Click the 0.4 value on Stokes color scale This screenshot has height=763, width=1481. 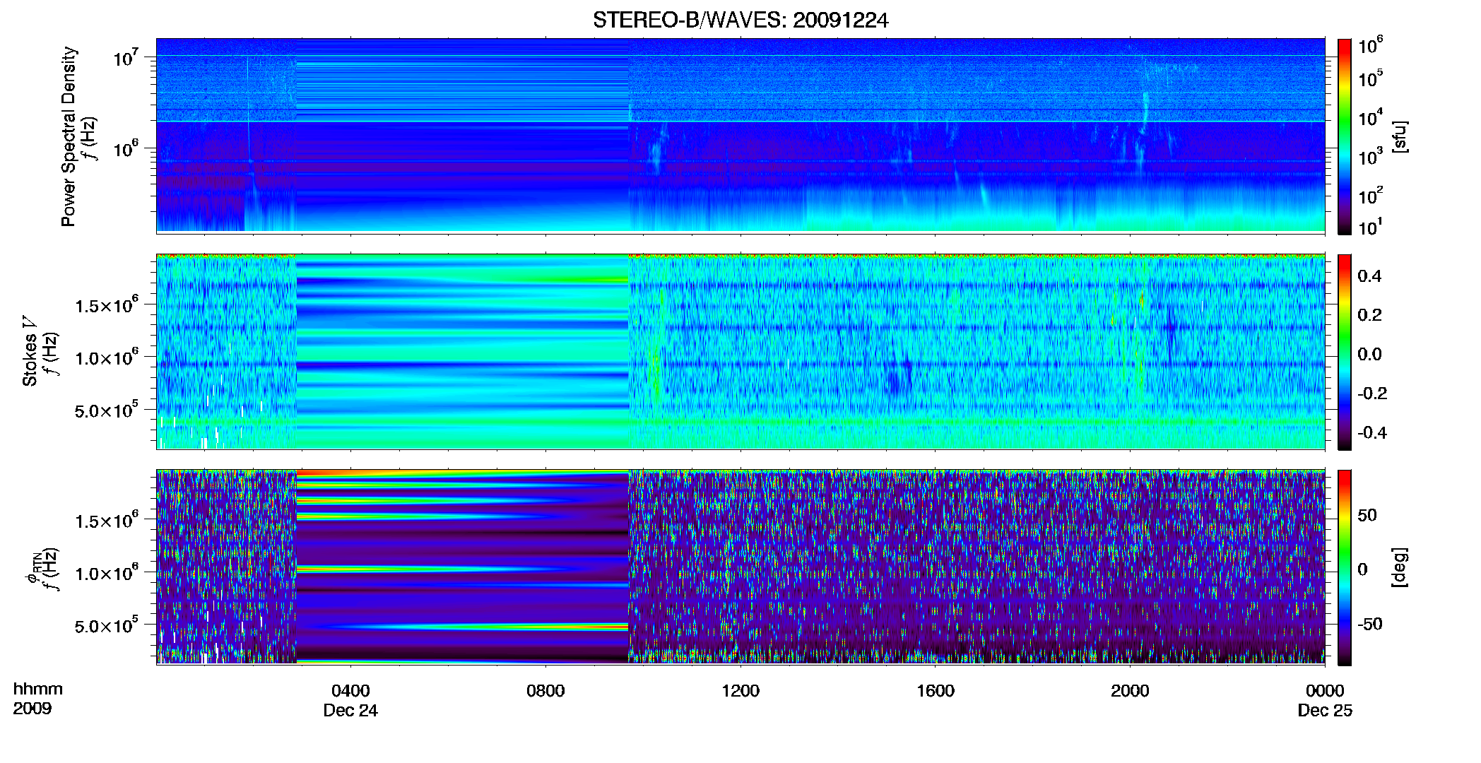[x=1369, y=276]
